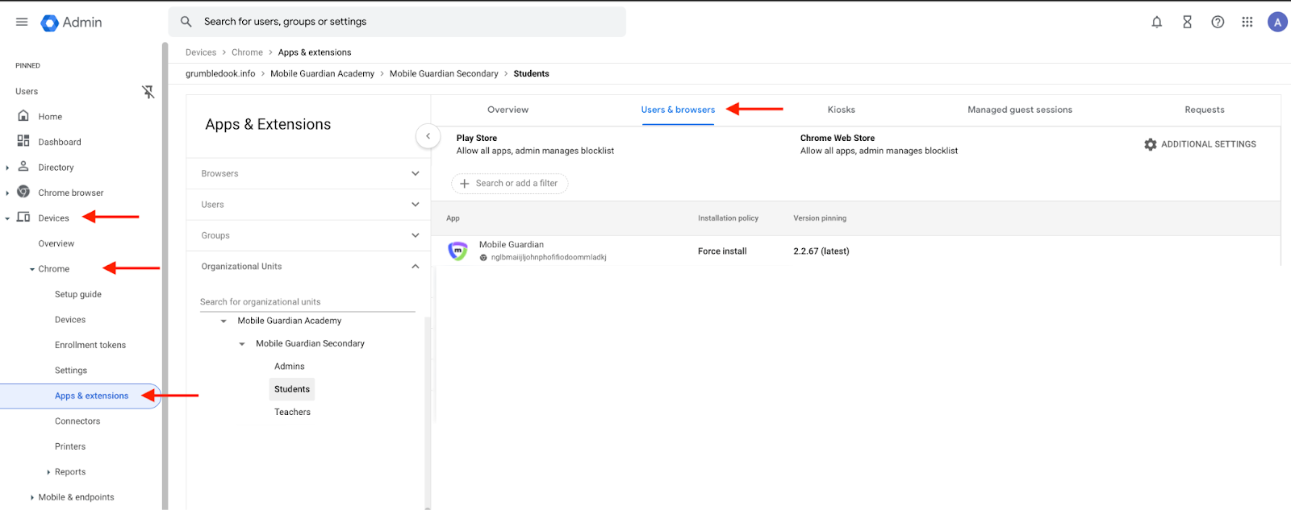Click Force install policy cell

[722, 251]
